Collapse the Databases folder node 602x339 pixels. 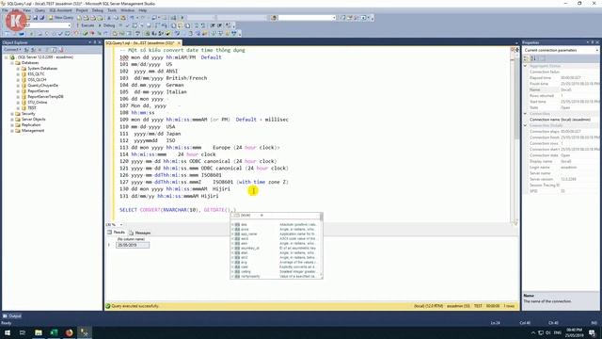tap(12, 63)
